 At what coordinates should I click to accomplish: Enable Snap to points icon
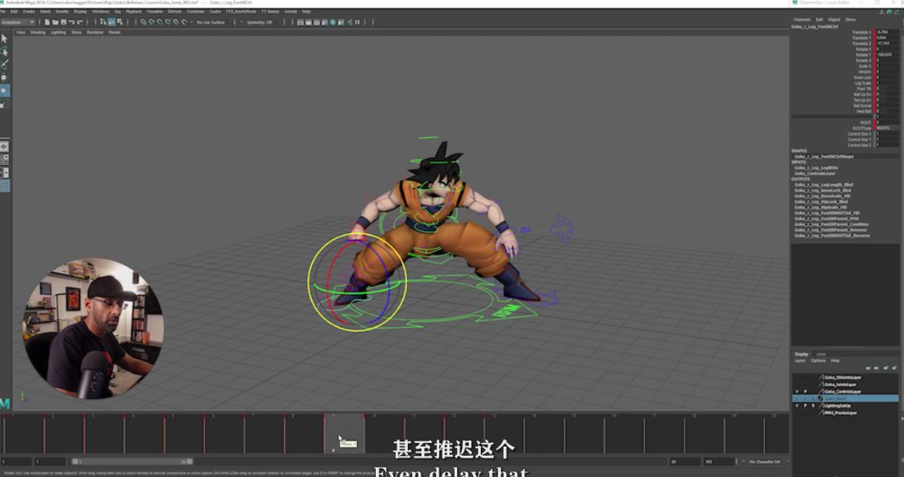coord(159,22)
